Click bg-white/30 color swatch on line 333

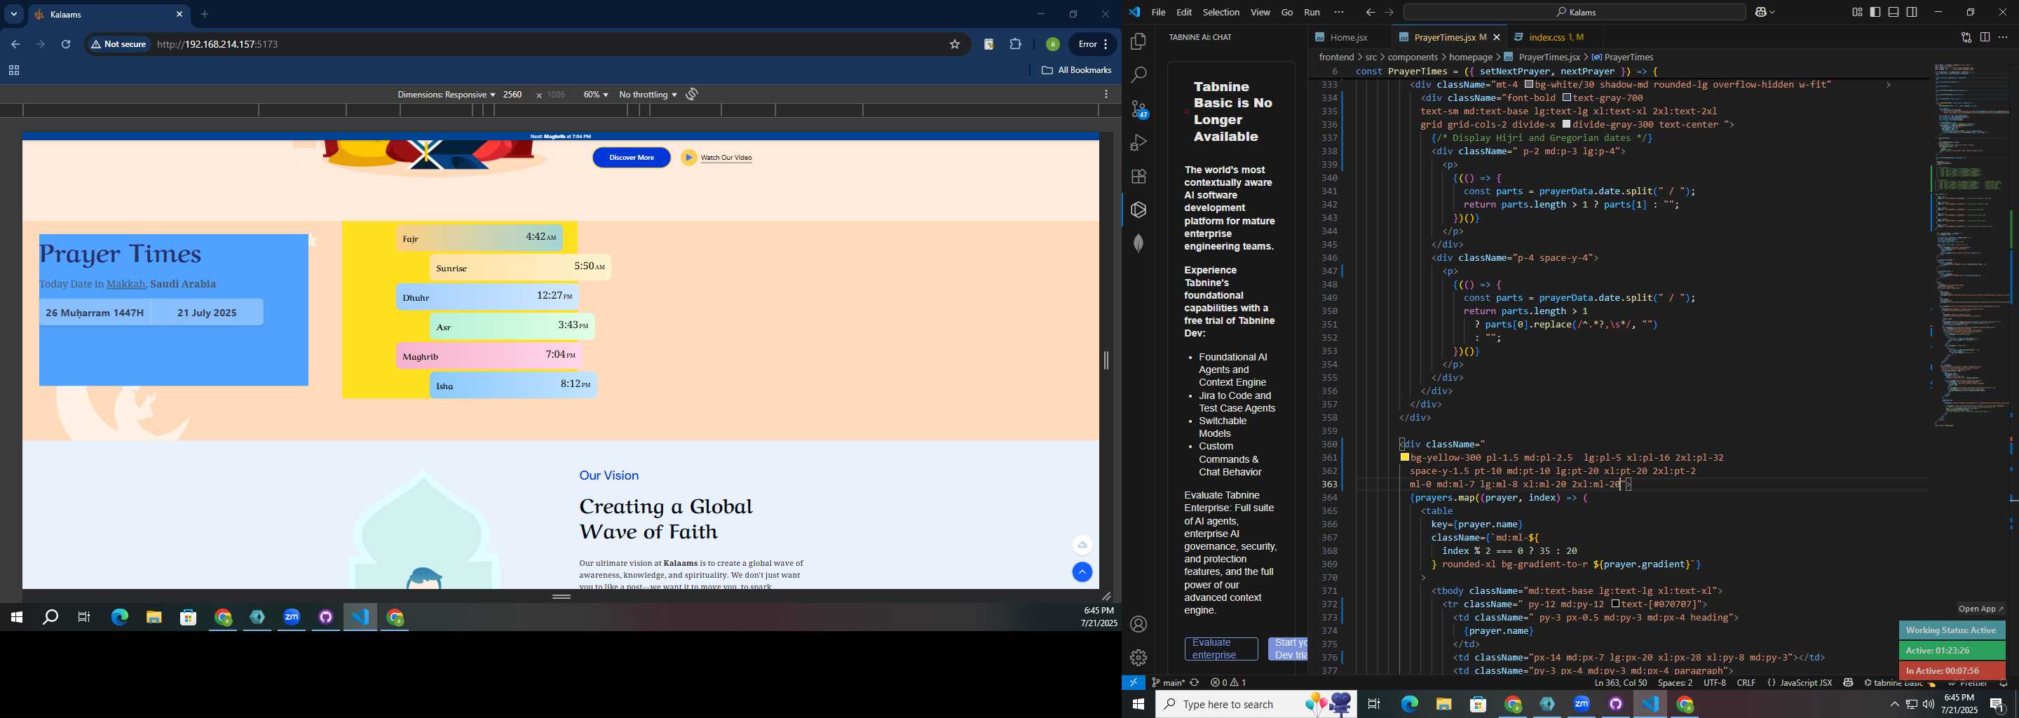pyautogui.click(x=1528, y=85)
